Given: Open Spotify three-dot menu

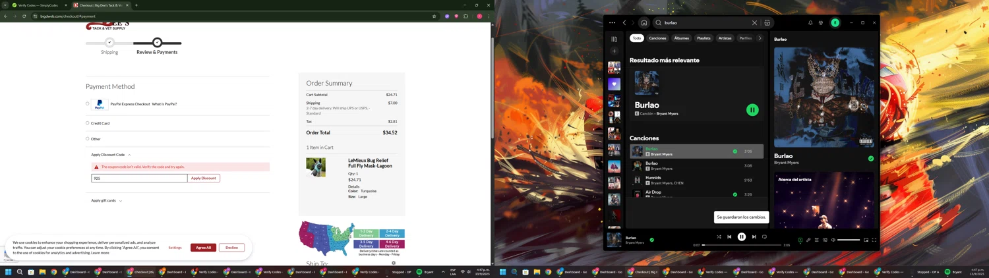Looking at the screenshot, I should click(x=612, y=22).
